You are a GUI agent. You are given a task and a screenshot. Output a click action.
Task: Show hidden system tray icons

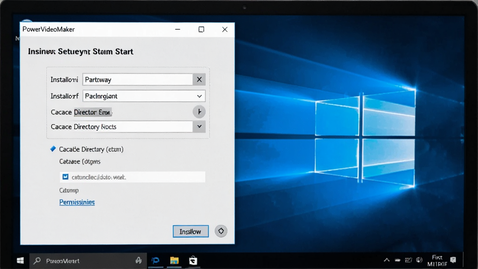tap(387, 260)
